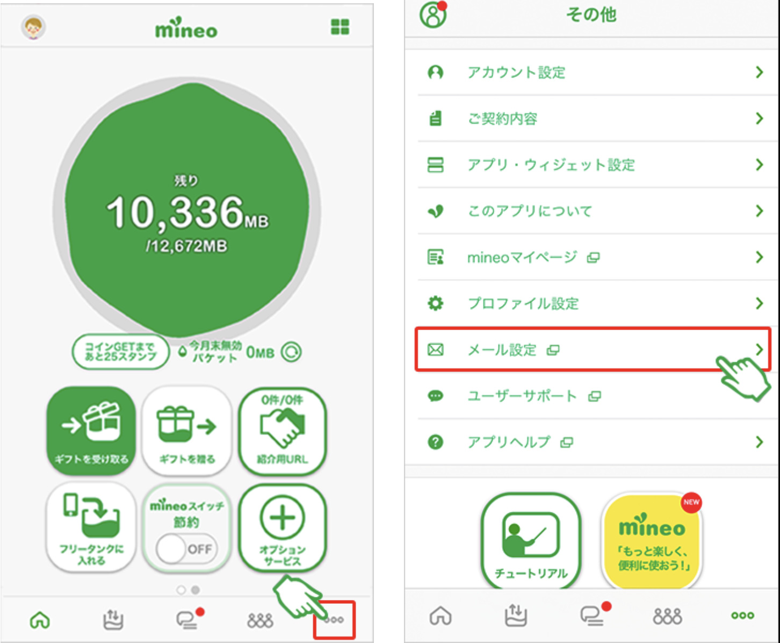The width and height of the screenshot is (780, 643).
Task: Open オプションサービス plus icon
Action: point(283,527)
